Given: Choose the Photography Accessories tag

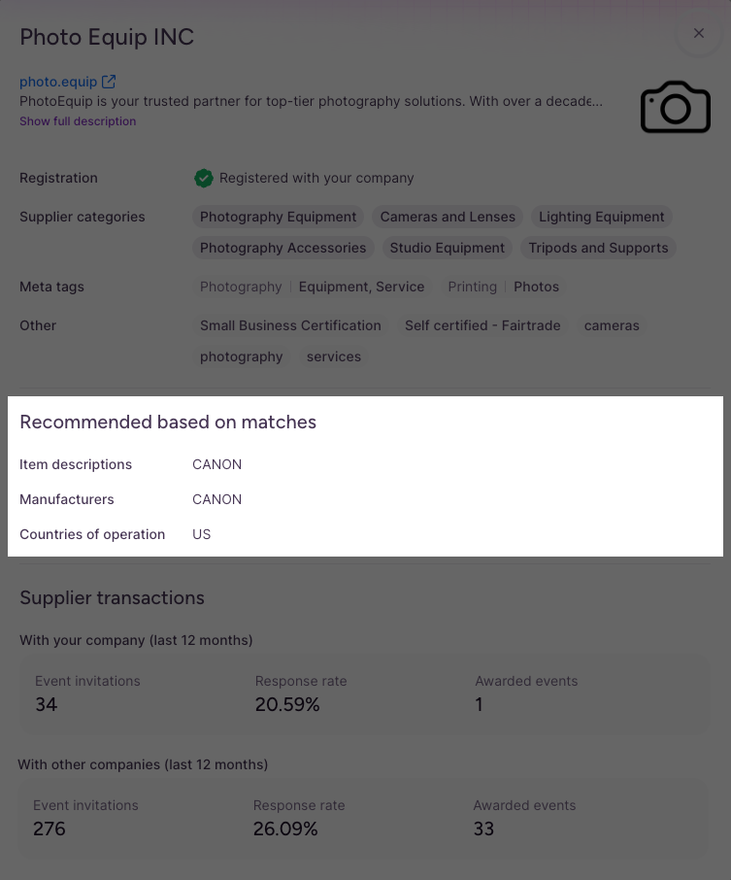Looking at the screenshot, I should click(x=283, y=248).
